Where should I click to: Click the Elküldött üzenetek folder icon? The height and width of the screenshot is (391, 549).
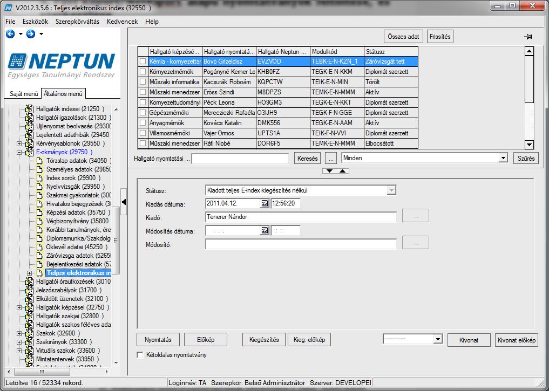pyautogui.click(x=29, y=299)
